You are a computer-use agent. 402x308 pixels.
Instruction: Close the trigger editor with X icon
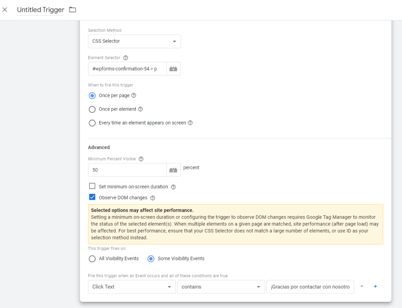(5, 10)
